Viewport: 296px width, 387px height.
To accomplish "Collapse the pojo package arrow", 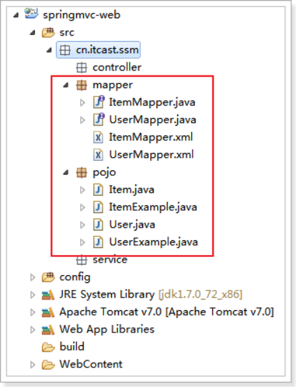I will click(66, 173).
